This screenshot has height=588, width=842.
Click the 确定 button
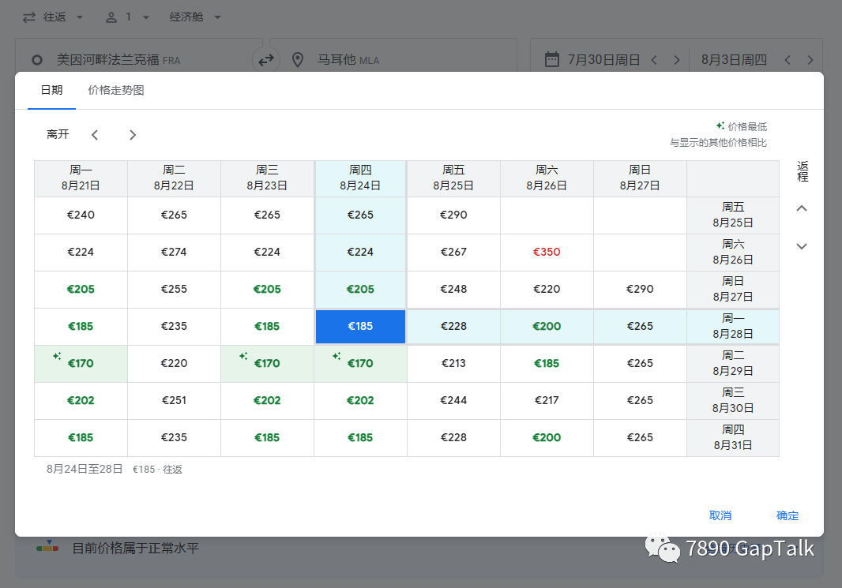coord(787,515)
